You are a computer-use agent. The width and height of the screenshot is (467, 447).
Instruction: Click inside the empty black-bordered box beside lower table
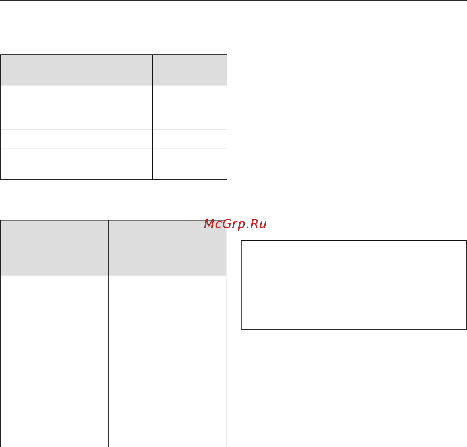(x=354, y=285)
